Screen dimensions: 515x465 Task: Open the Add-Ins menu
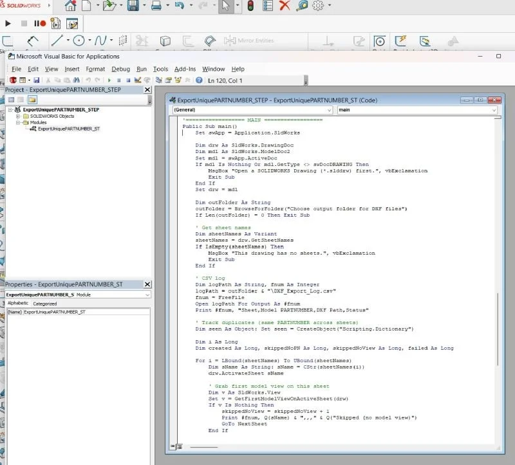click(x=185, y=69)
